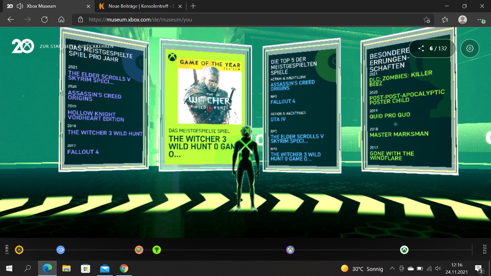Close the Konsolentreff tab
The height and width of the screenshot is (276, 491).
point(180,6)
